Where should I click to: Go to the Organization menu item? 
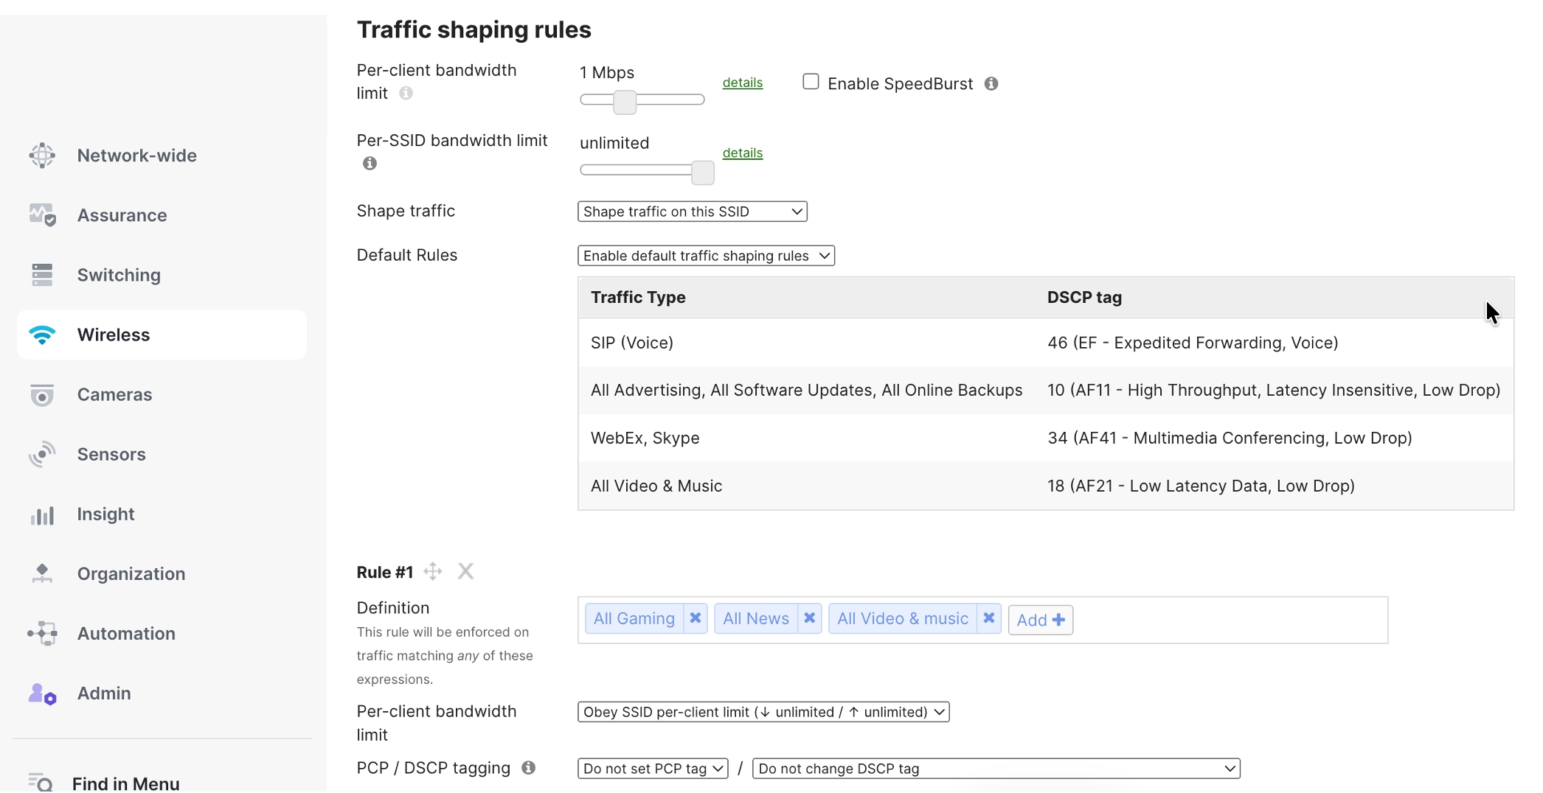pos(131,574)
